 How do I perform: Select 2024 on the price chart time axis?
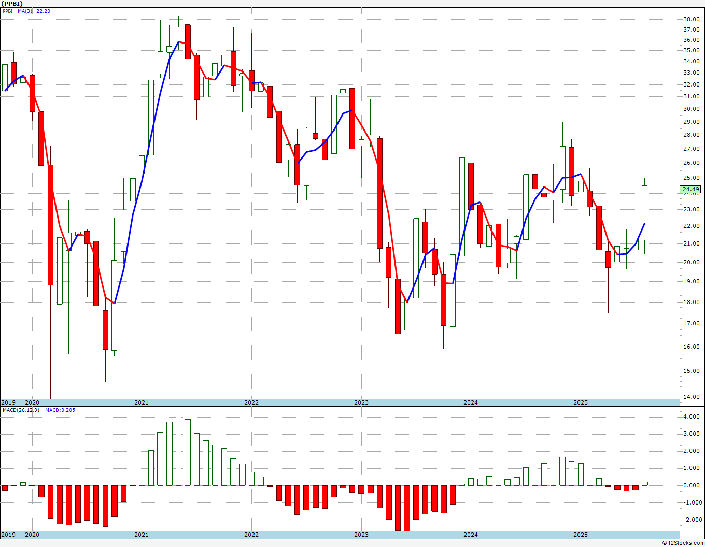pyautogui.click(x=470, y=402)
